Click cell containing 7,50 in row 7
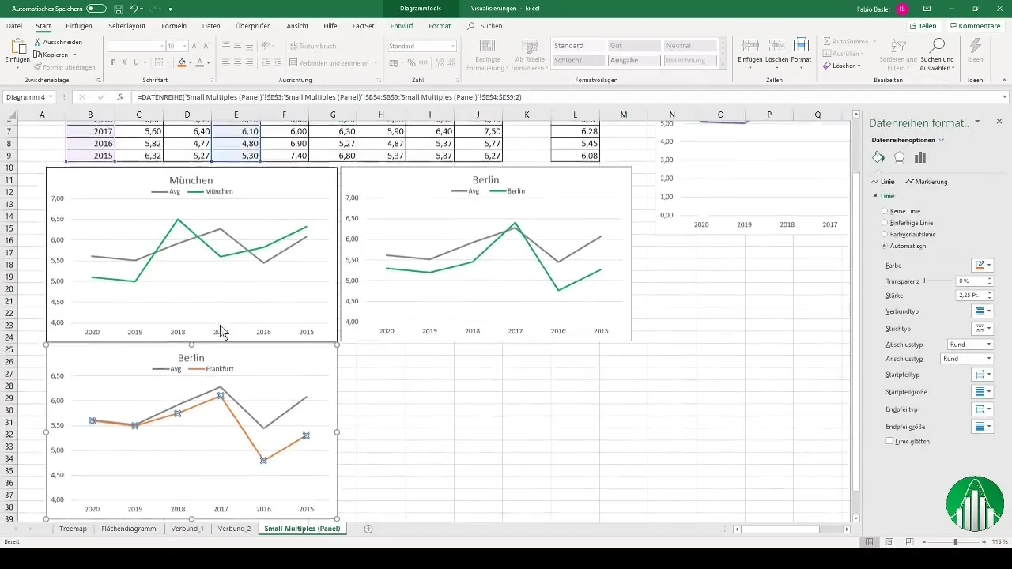1012x569 pixels. coord(479,131)
